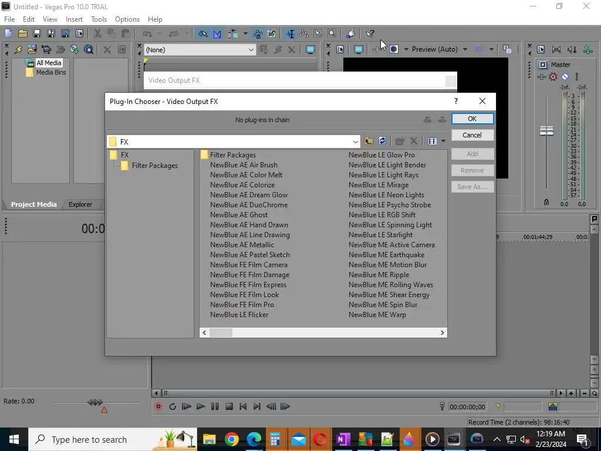601x451 pixels.
Task: Toggle Lock Envelopes to Events
Action: 258,33
